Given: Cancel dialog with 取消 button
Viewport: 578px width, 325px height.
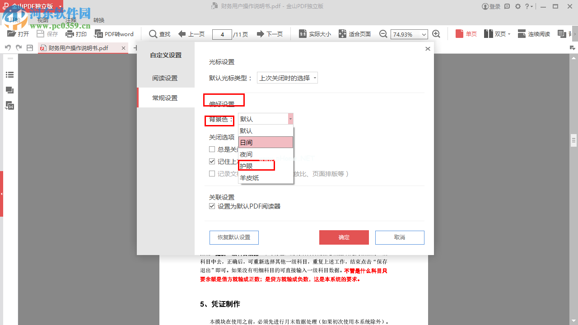Looking at the screenshot, I should click(x=400, y=237).
